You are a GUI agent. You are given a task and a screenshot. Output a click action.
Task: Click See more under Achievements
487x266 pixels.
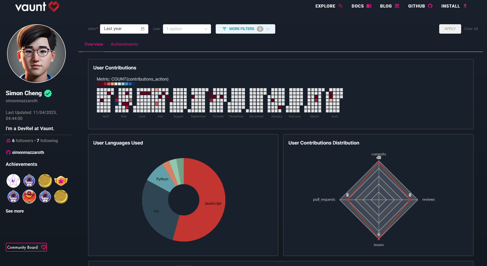(x=15, y=211)
